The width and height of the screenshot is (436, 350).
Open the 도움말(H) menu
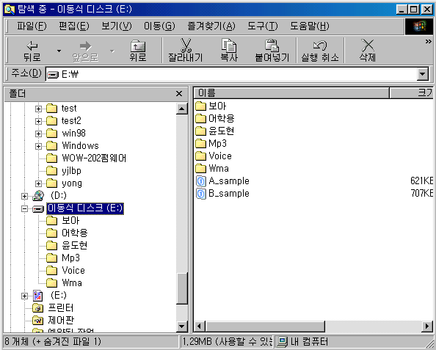point(310,26)
